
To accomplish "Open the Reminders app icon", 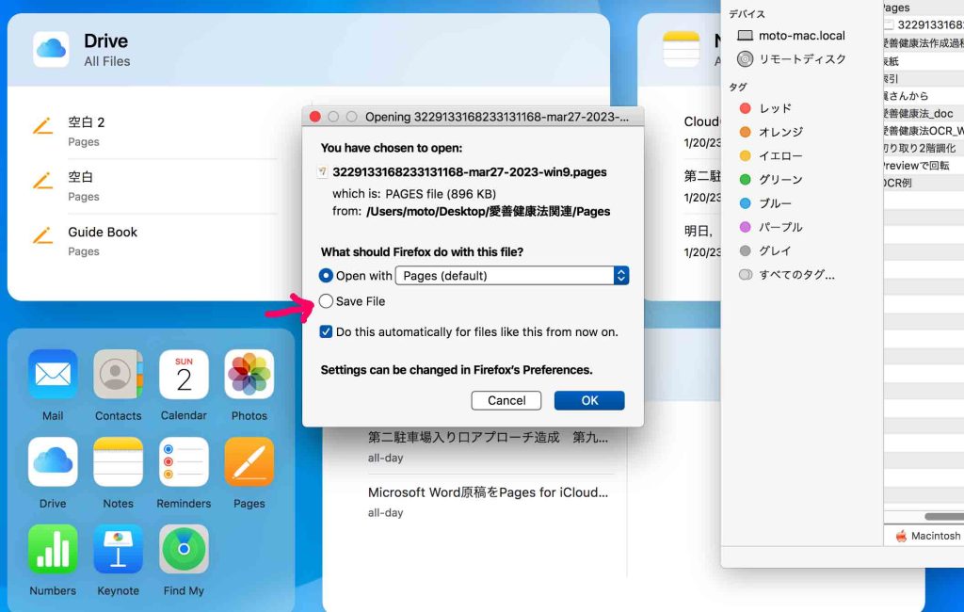I will pyautogui.click(x=184, y=461).
